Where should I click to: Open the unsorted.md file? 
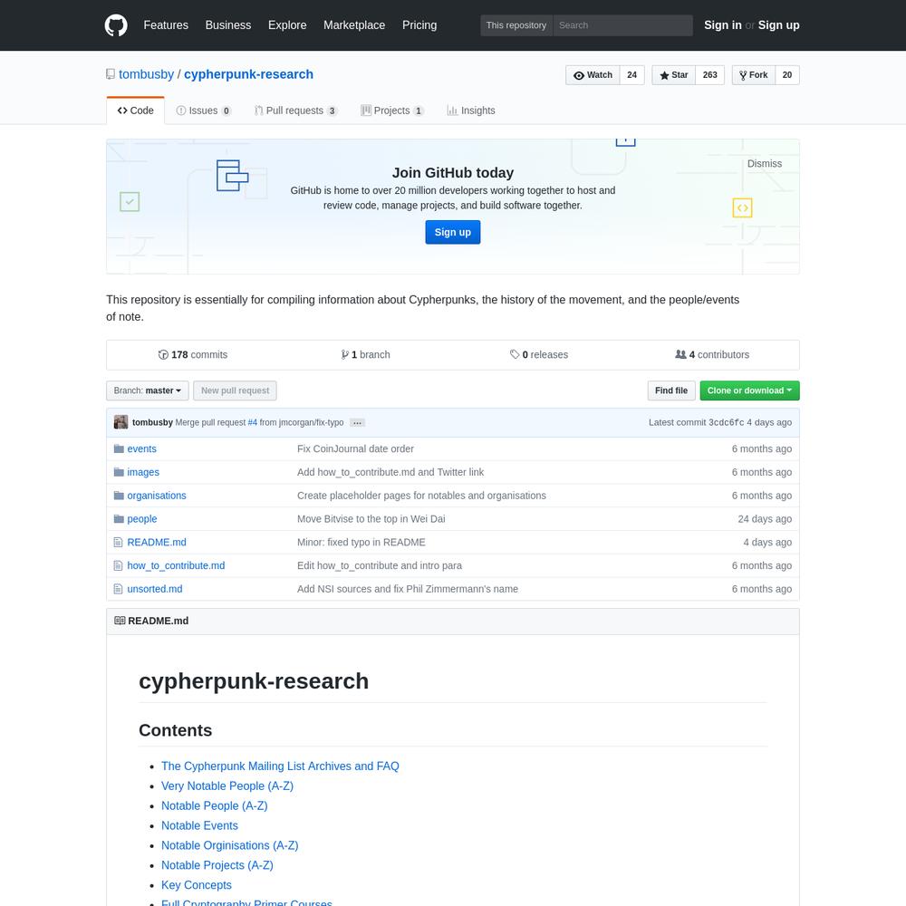coord(155,589)
